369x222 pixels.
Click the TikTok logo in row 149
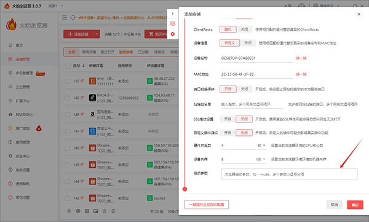point(92,98)
